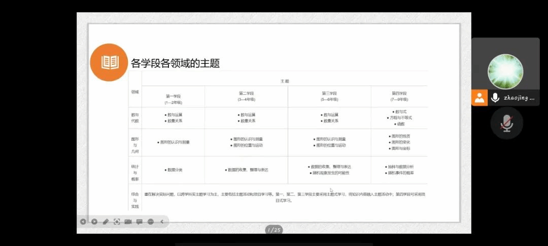
Task: Click the video camera icon in toolbar
Action: coord(128,222)
